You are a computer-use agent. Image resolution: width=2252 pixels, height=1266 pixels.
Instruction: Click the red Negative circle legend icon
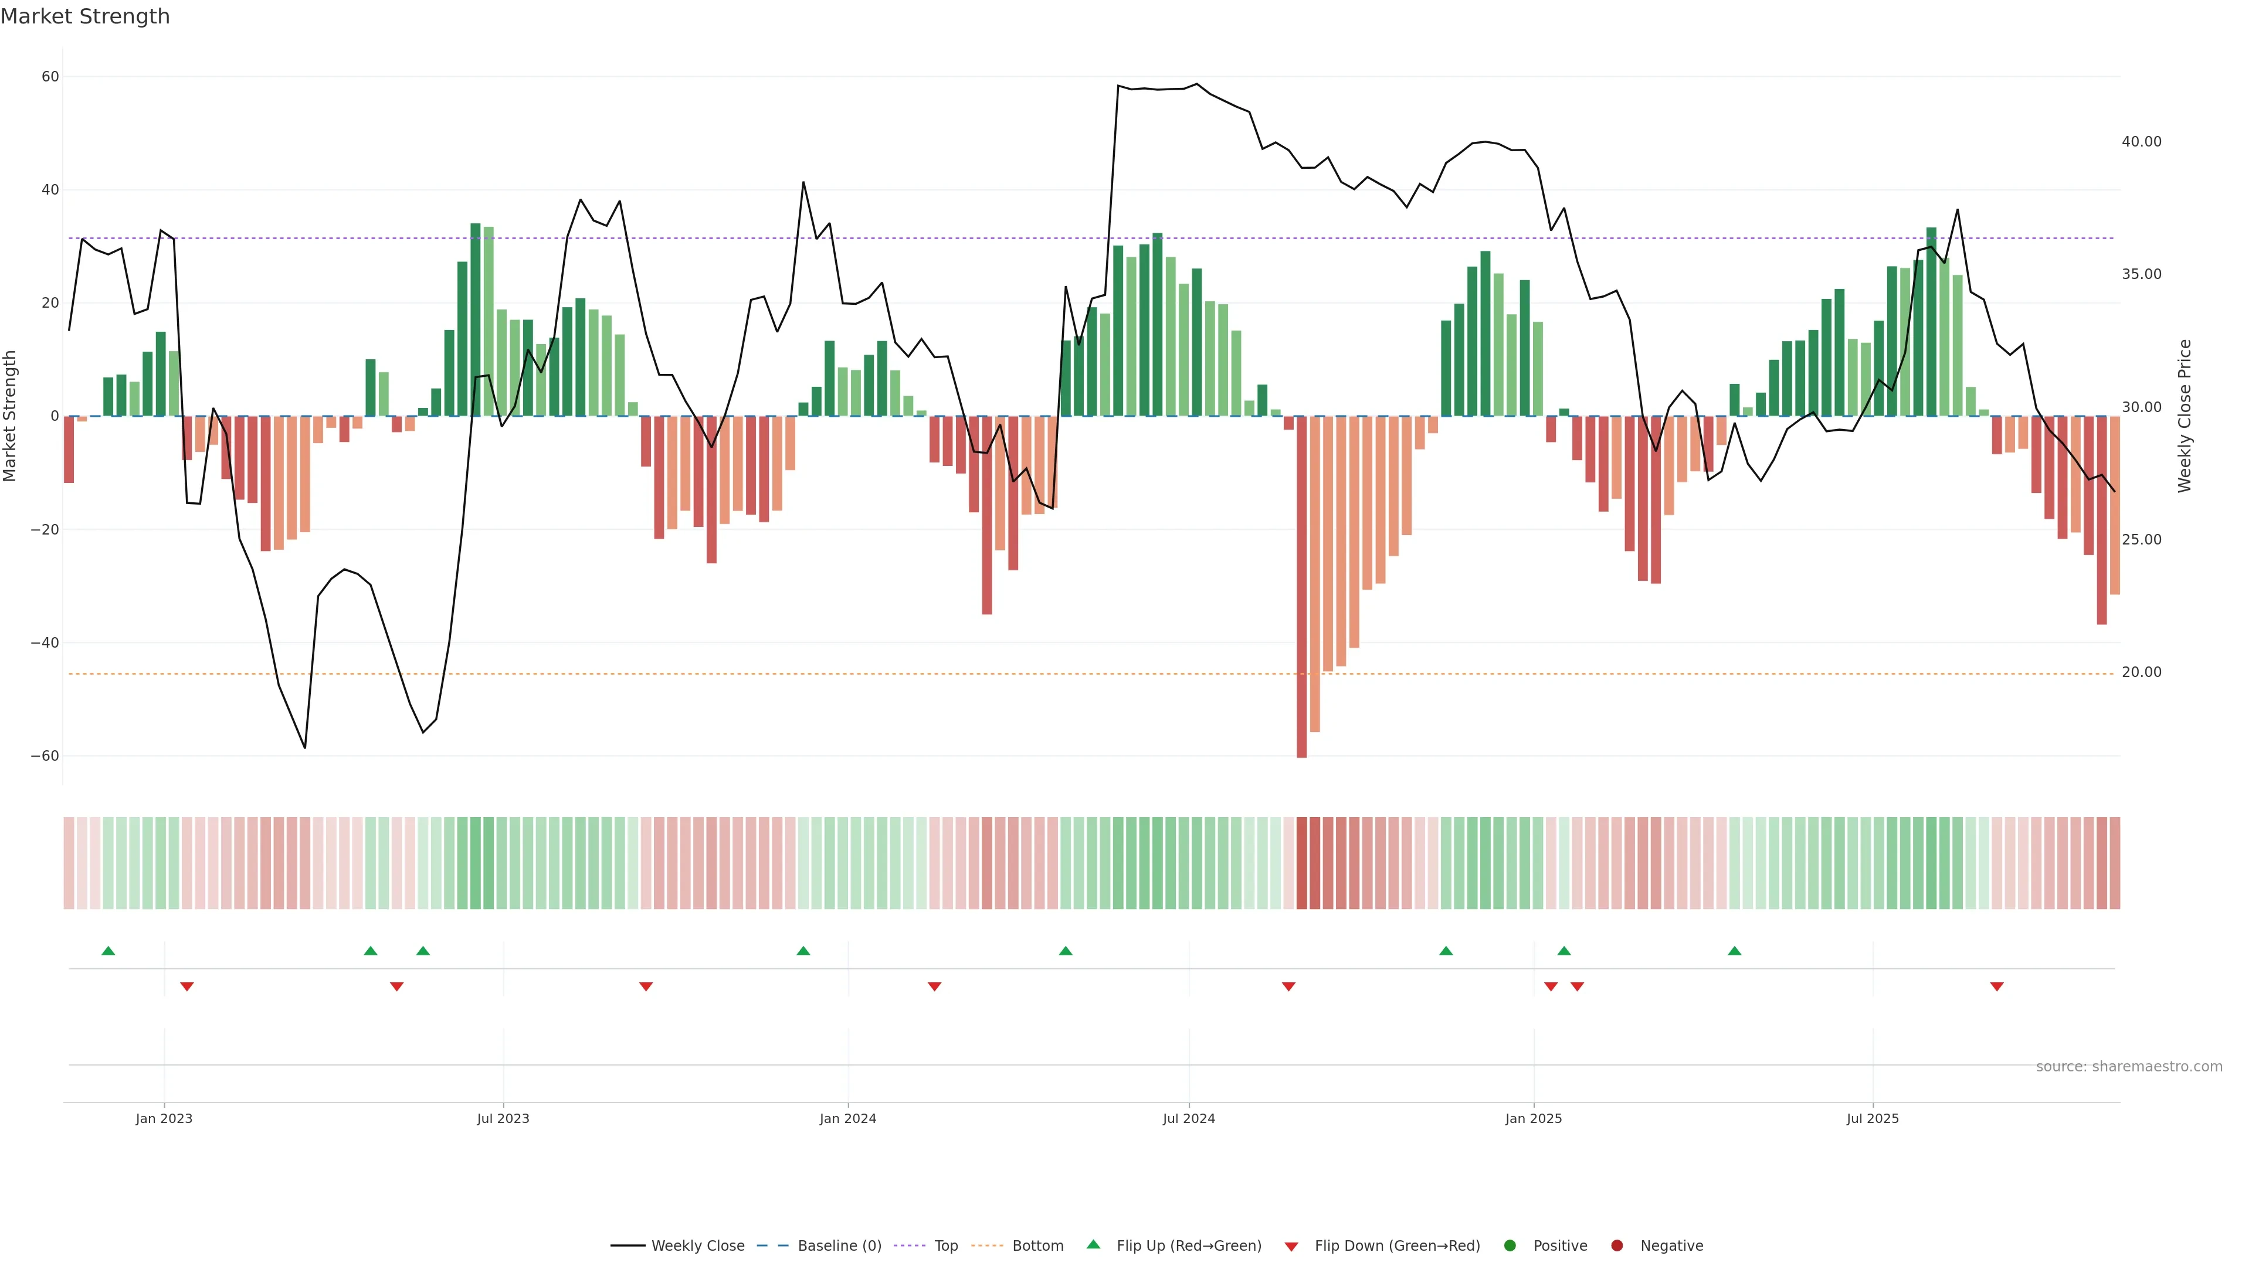1616,1246
